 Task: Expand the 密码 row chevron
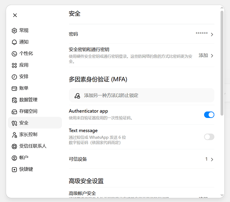212,34
